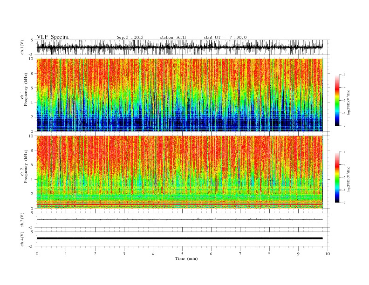Image resolution: width=369 pixels, height=285 pixels.
Task: Click the "-5" label on ch.2 color bar
Action: [x=343, y=177]
